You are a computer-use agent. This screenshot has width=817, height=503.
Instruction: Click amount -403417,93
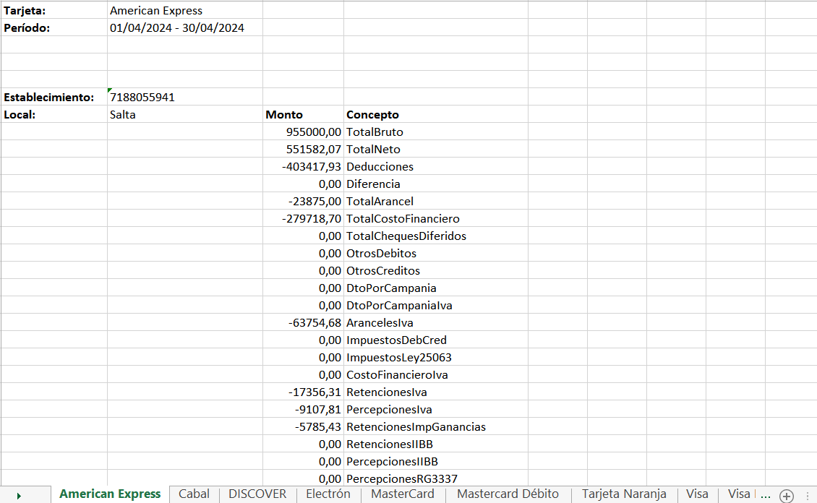point(303,167)
